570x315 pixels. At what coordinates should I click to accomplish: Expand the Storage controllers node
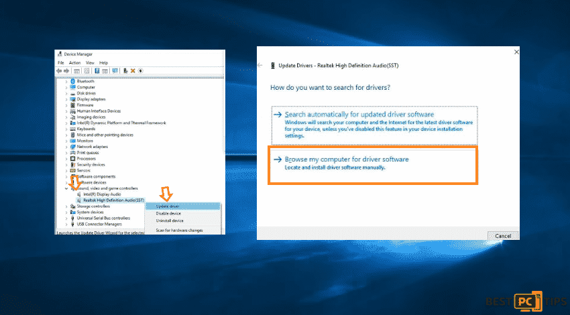[66, 206]
